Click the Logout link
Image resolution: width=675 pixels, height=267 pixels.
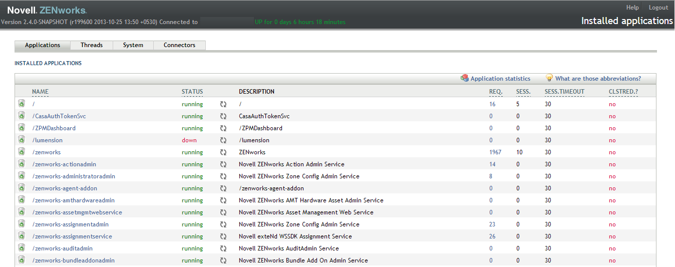658,8
